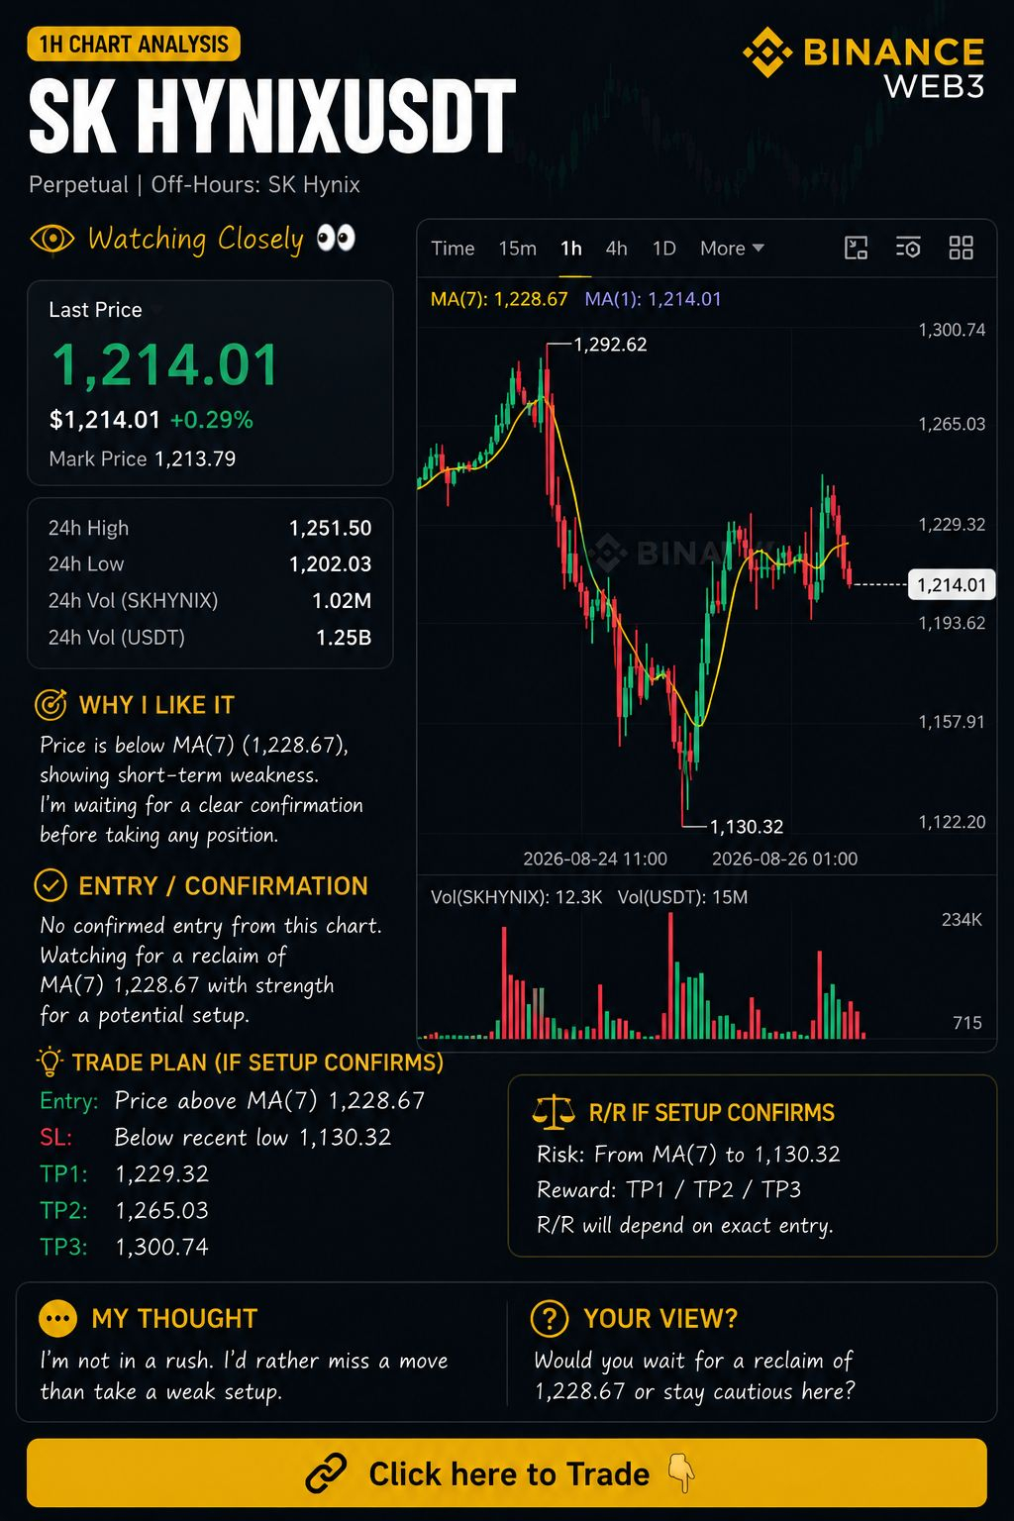
Task: Click the Binance diamond logo icon
Action: click(767, 52)
